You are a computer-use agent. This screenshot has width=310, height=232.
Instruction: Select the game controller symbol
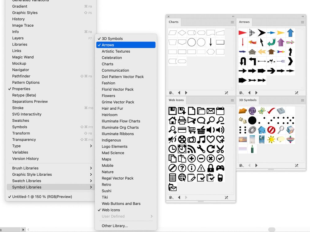pos(220,168)
